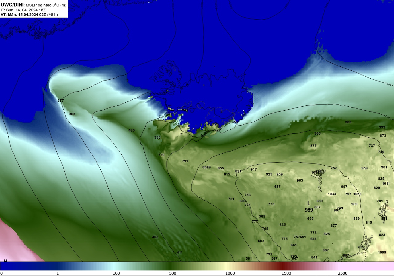Click the 393 height value
Image resolution: width=394 pixels, height=276 pixels.
click(x=382, y=127)
